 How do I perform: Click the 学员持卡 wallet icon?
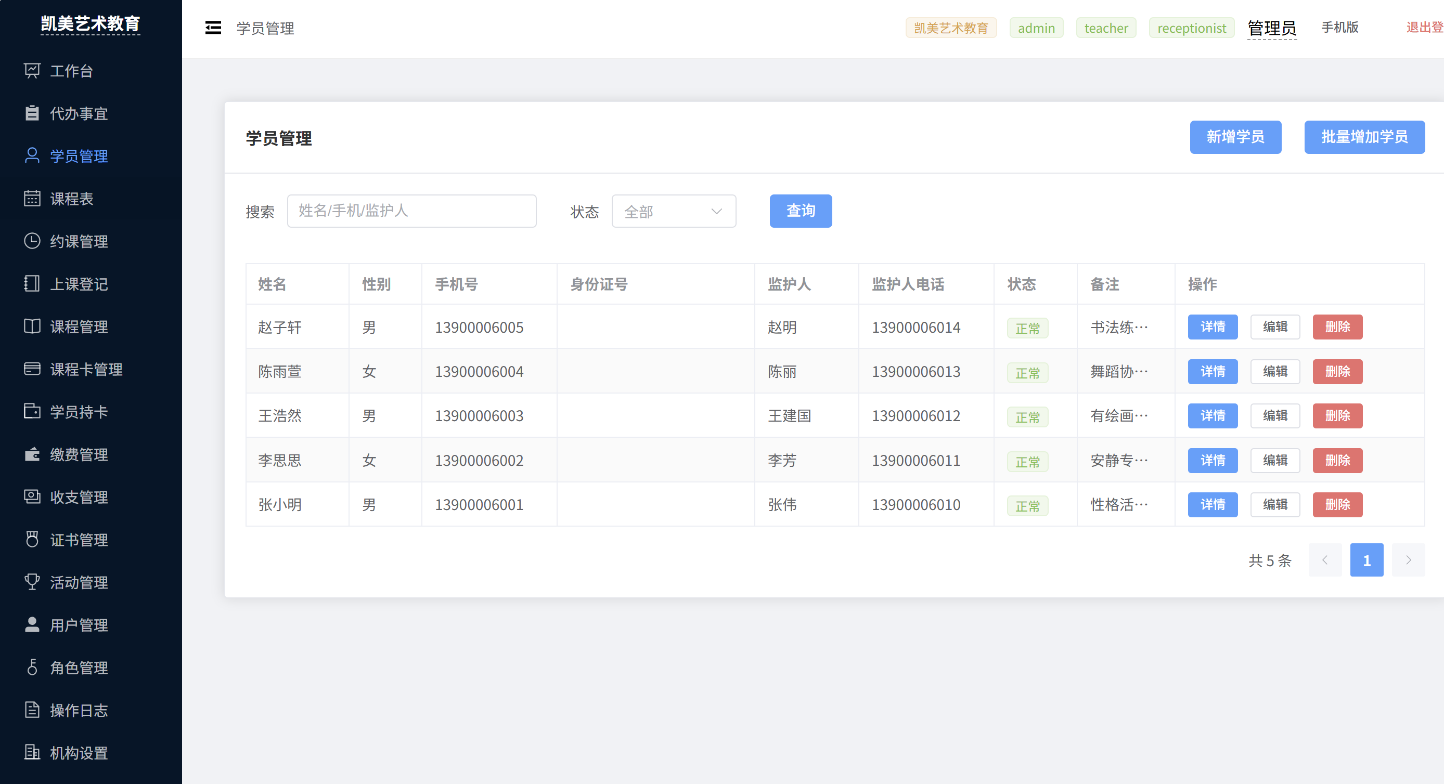pyautogui.click(x=32, y=411)
